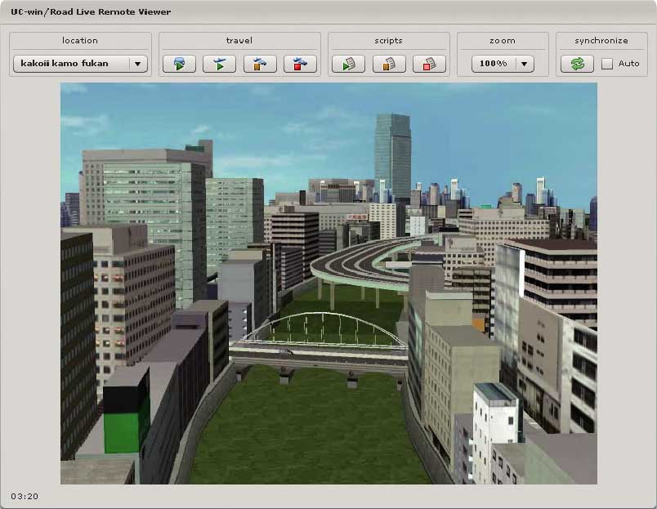The image size is (657, 509).
Task: Stop the running script
Action: click(x=430, y=64)
